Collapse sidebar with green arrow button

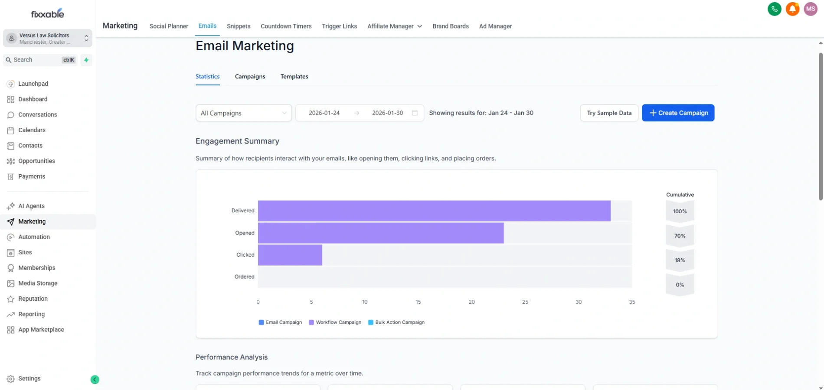click(x=95, y=380)
